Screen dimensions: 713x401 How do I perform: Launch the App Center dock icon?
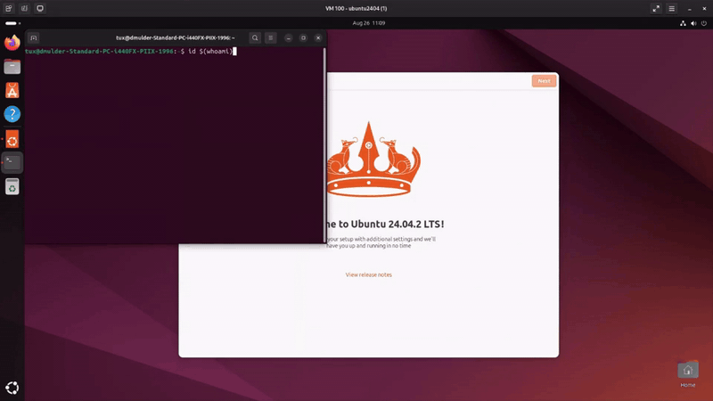(12, 91)
